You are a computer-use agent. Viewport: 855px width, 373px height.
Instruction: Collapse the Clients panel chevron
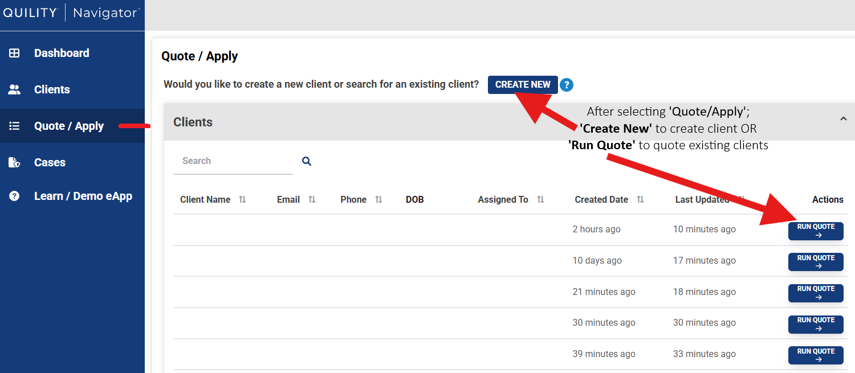[x=843, y=119]
